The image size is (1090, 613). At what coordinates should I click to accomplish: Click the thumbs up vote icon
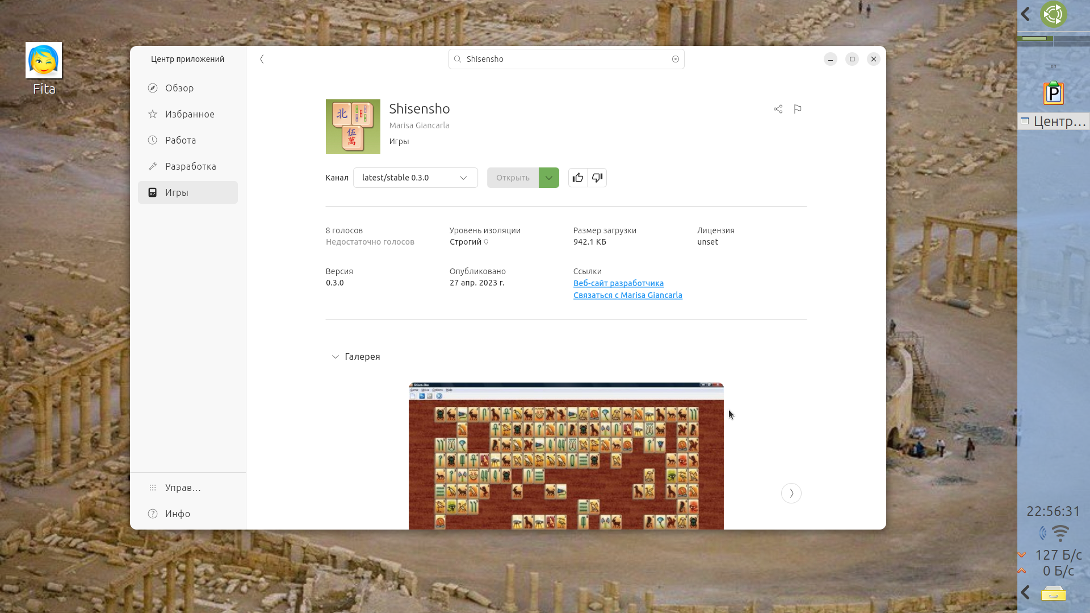(x=578, y=178)
